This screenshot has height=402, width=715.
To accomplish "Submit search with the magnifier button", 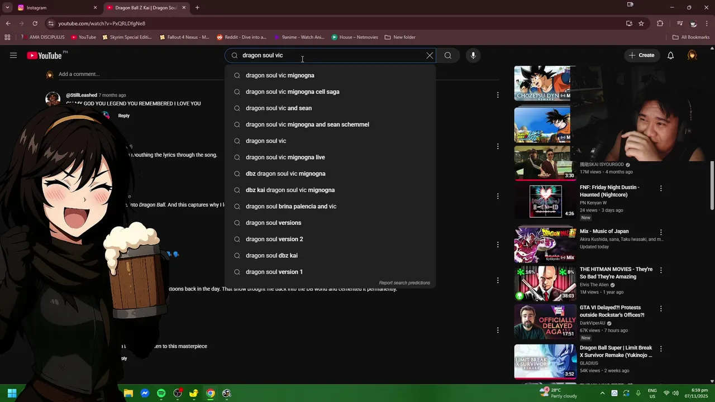I will point(448,55).
